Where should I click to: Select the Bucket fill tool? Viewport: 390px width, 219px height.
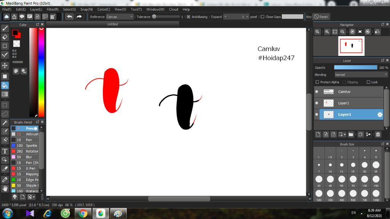coord(5,86)
